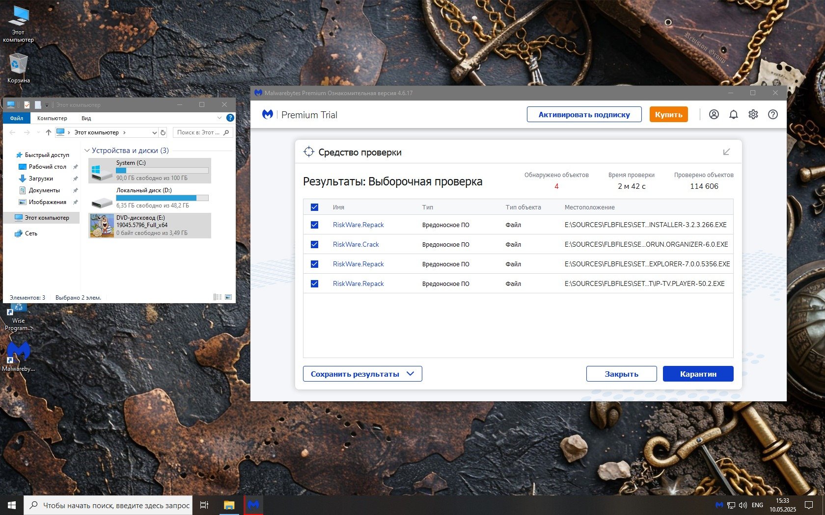The width and height of the screenshot is (825, 515).
Task: Open Malwarebytes settings gear
Action: (x=753, y=114)
